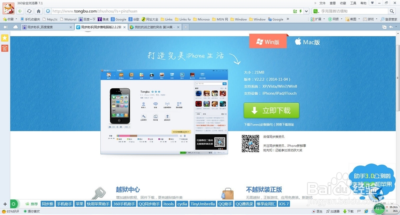Click the green circle icon in bottom bar
Image resolution: width=400 pixels, height=215 pixels.
tap(14, 204)
